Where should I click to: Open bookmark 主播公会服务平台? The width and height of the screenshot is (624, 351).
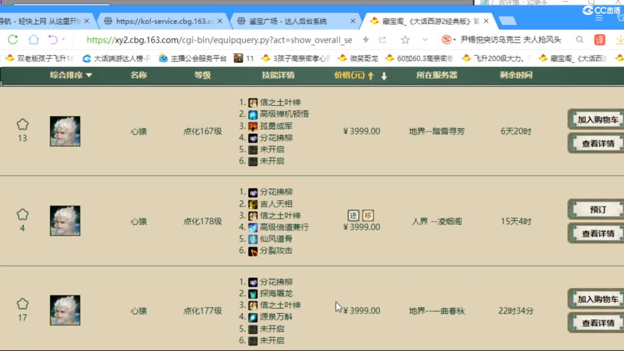point(193,58)
